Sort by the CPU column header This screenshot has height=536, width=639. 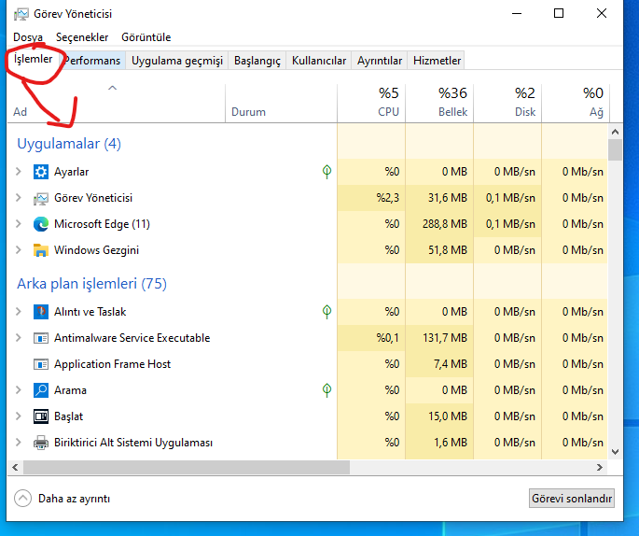click(x=371, y=104)
